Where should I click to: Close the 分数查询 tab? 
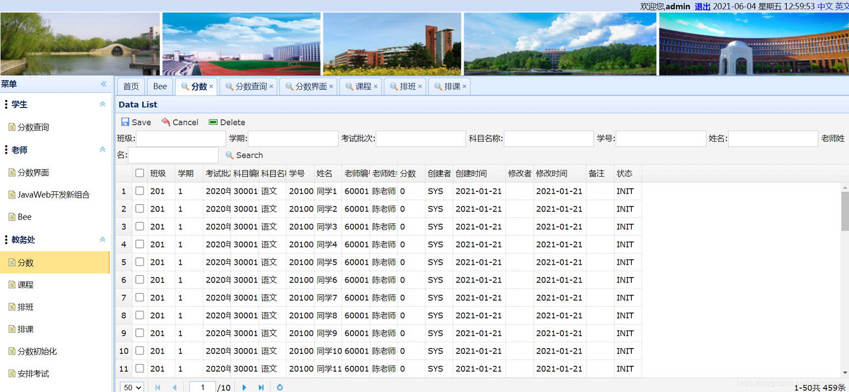271,86
